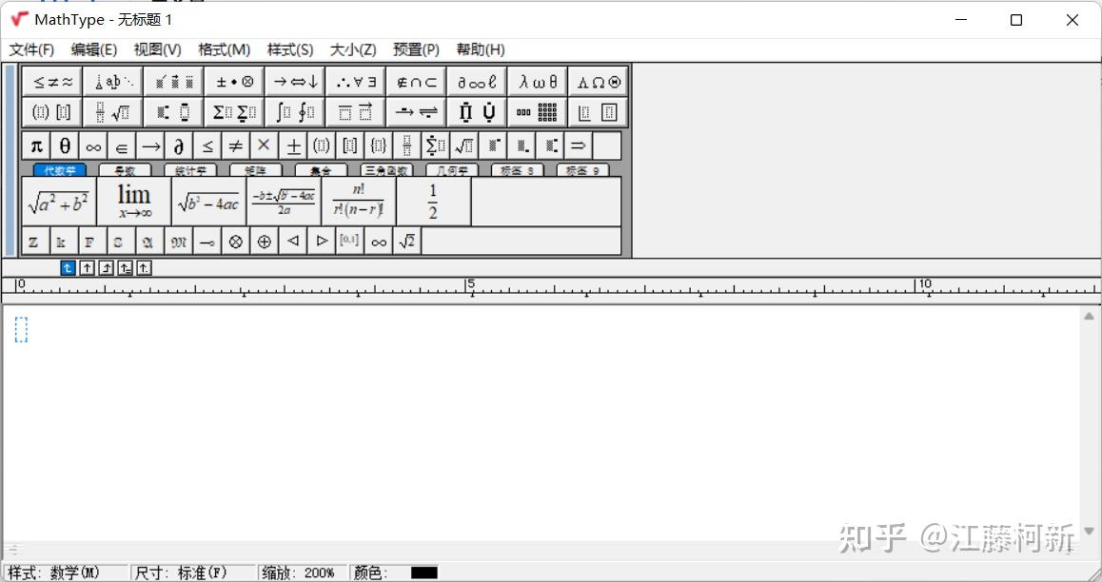
Task: Open the set theory symbols palette ∉∩⊂
Action: pyautogui.click(x=416, y=82)
